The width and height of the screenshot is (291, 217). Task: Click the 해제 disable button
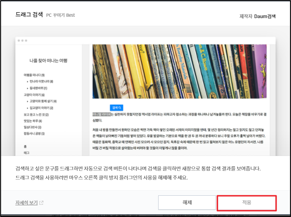(187, 203)
